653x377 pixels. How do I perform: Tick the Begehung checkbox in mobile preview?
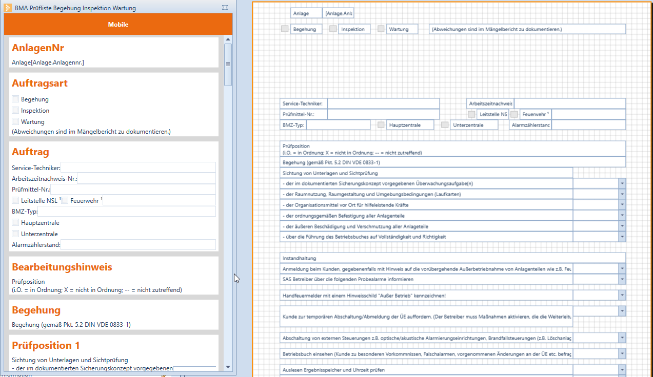coord(15,99)
